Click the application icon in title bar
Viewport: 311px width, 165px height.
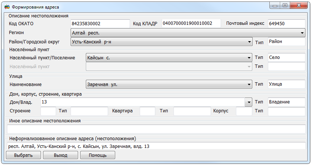pos(7,7)
